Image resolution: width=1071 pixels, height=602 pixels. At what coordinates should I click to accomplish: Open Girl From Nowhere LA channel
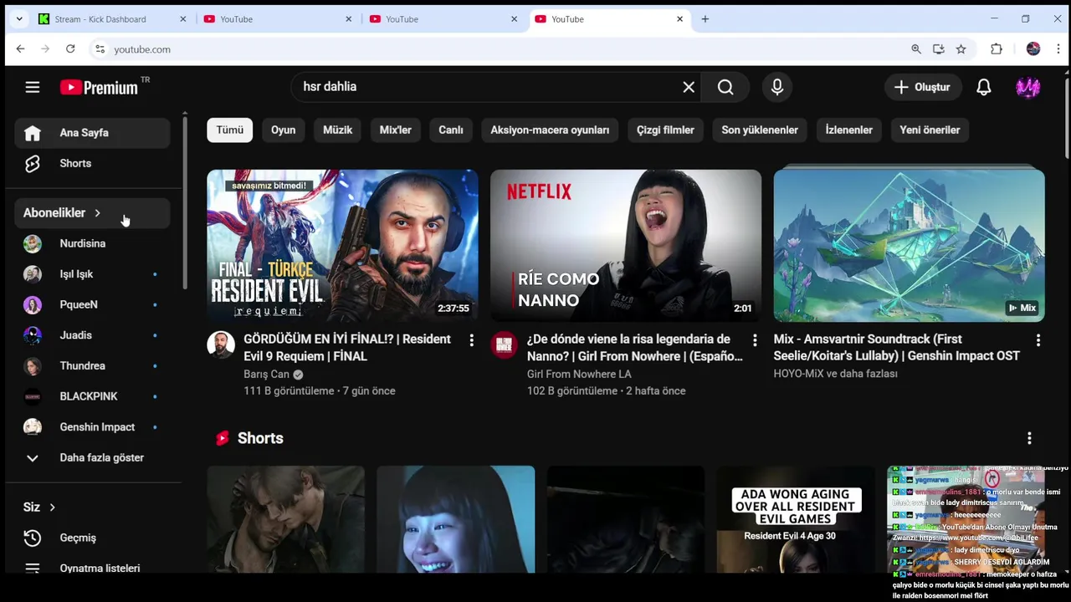pos(579,374)
